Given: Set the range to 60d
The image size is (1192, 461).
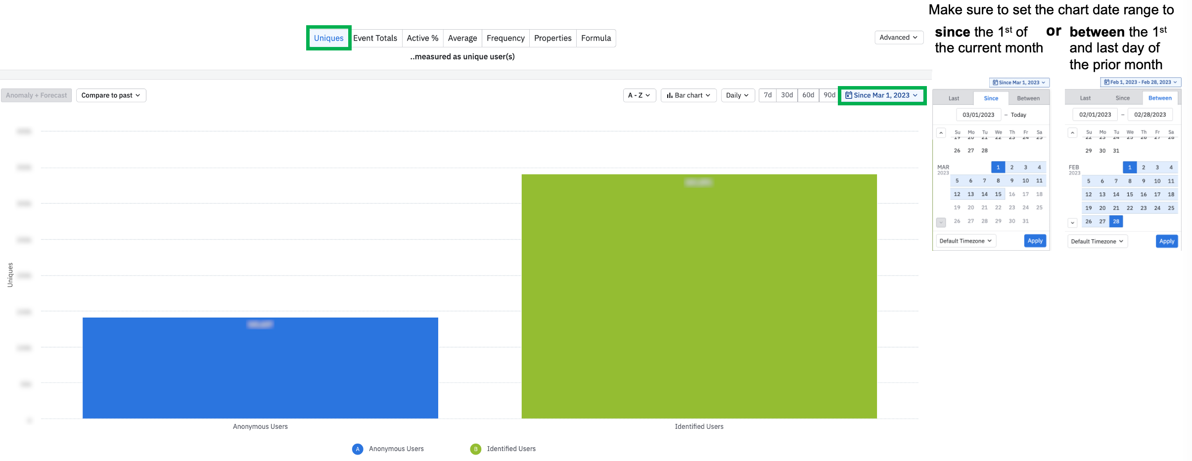Looking at the screenshot, I should click(x=808, y=95).
